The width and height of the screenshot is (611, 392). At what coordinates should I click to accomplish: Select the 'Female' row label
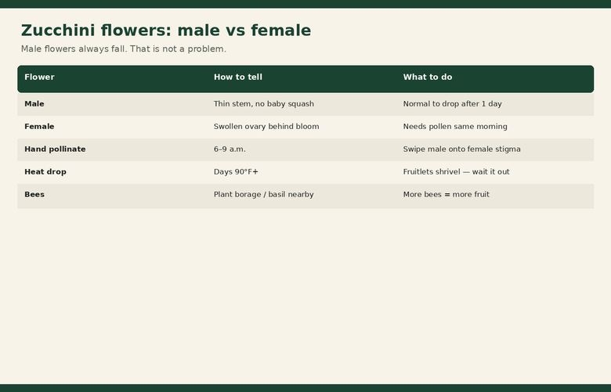[39, 127]
